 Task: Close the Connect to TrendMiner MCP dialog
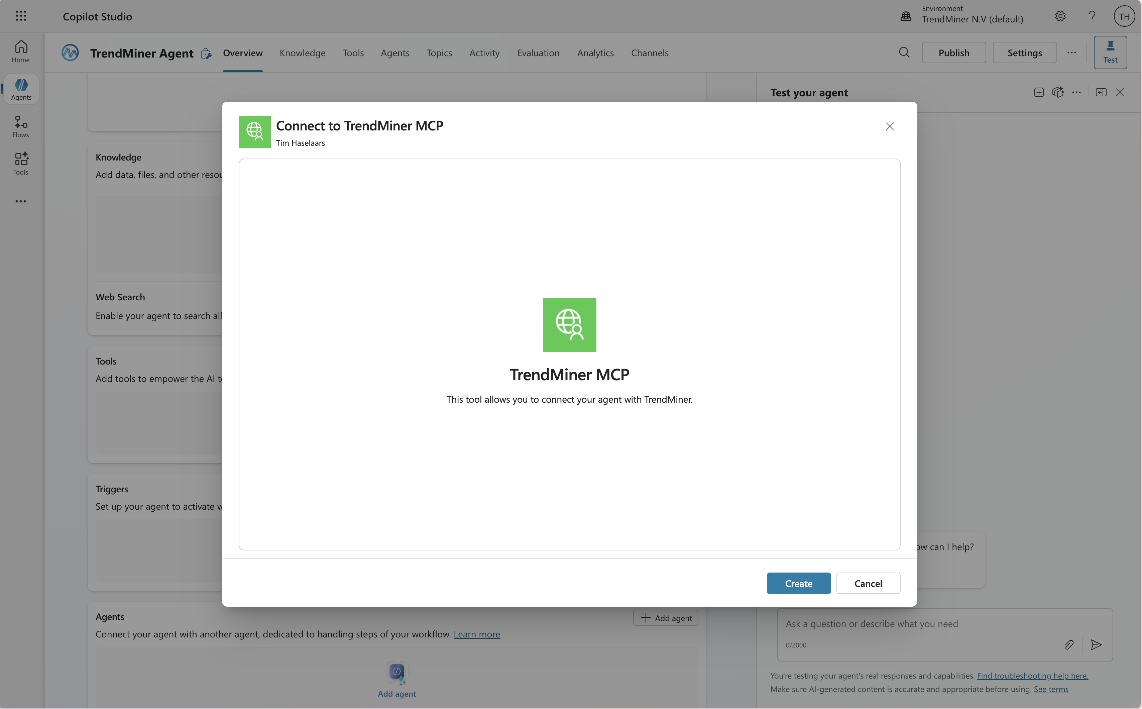click(889, 126)
